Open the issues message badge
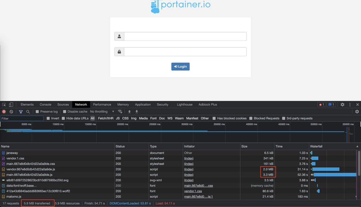 coord(331,105)
